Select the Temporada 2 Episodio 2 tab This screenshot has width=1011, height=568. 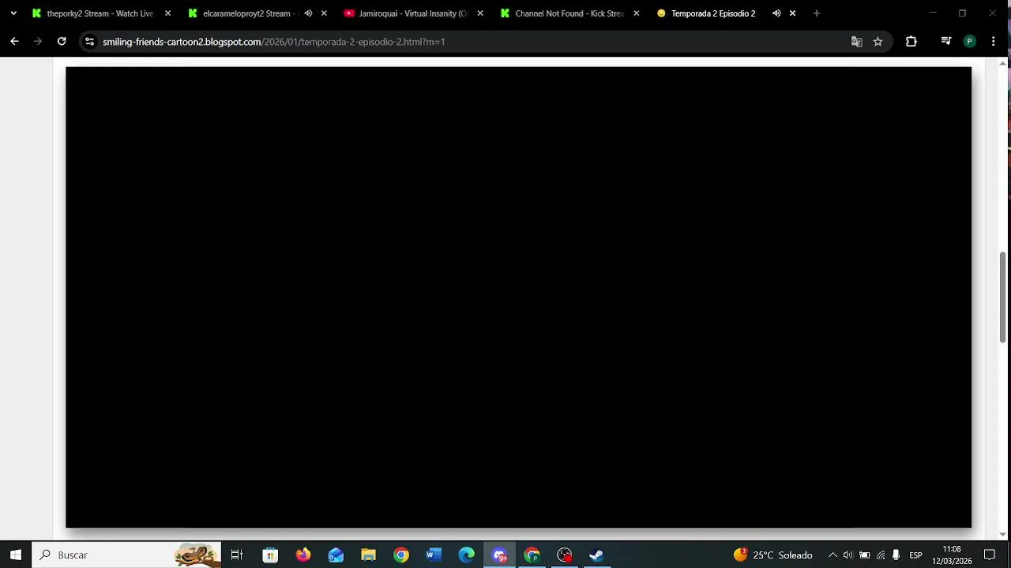tap(713, 13)
